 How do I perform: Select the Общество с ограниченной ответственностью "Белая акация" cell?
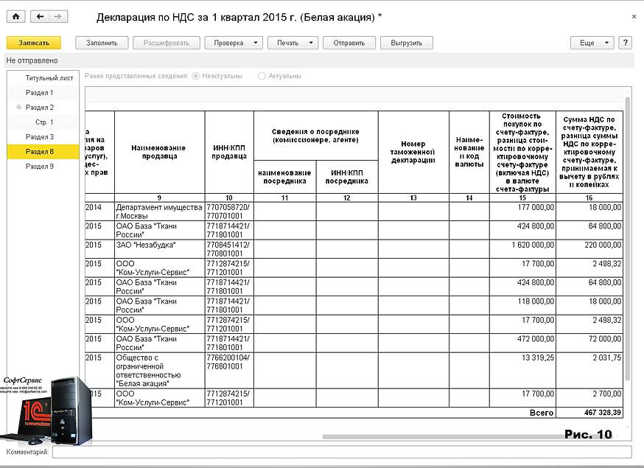pyautogui.click(x=160, y=371)
